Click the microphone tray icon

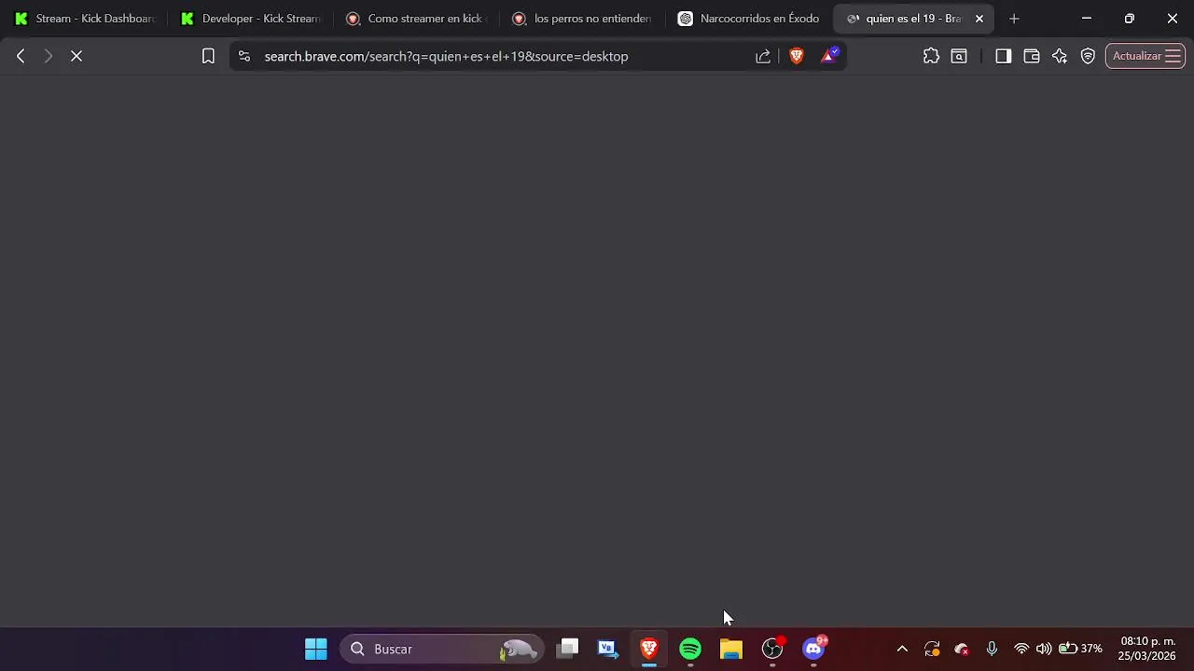pos(992,649)
